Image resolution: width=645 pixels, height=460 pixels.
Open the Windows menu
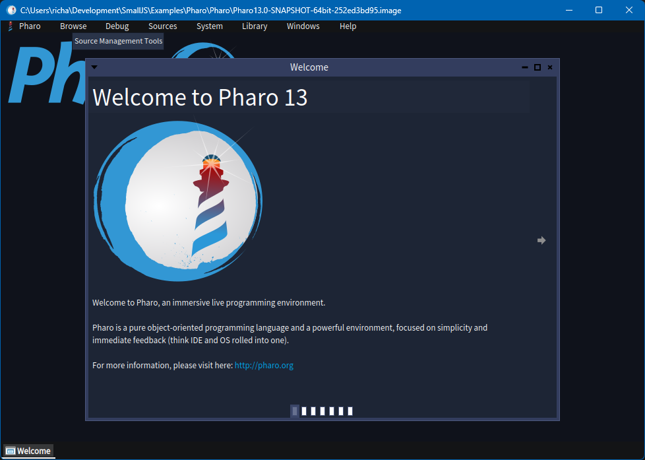click(303, 26)
